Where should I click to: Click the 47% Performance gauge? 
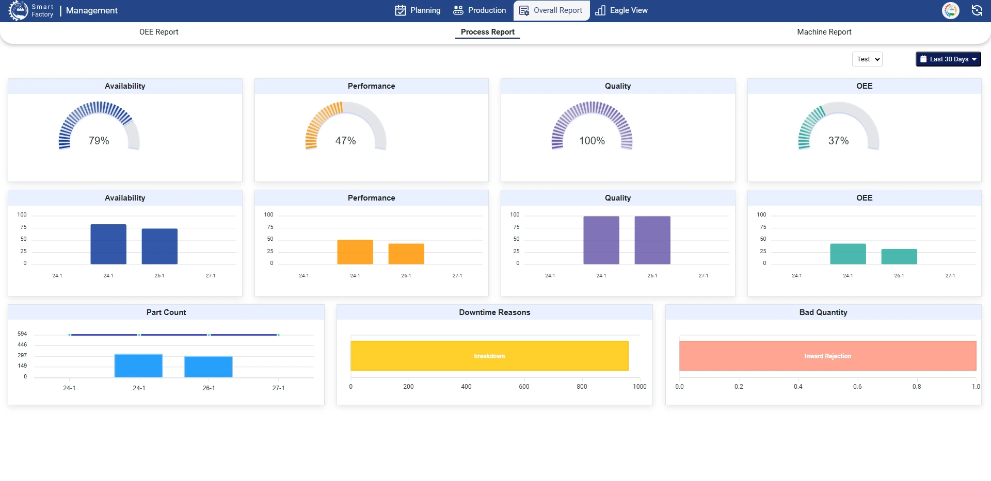click(346, 126)
